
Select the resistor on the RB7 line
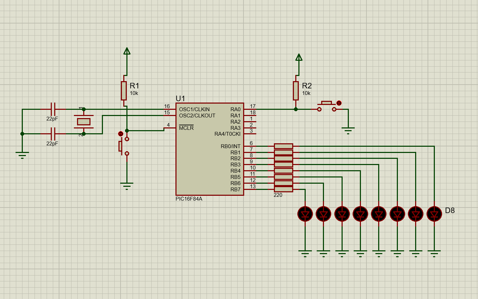coord(284,189)
